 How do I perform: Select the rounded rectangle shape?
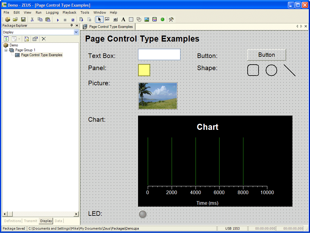(253, 70)
